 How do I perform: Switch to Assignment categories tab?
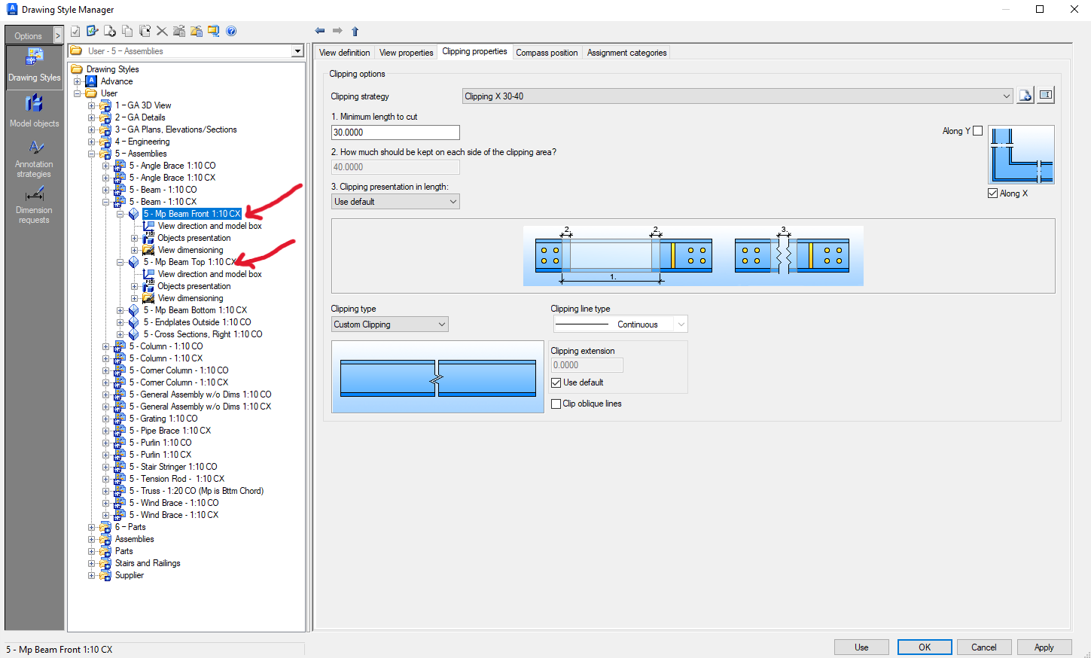(x=626, y=53)
